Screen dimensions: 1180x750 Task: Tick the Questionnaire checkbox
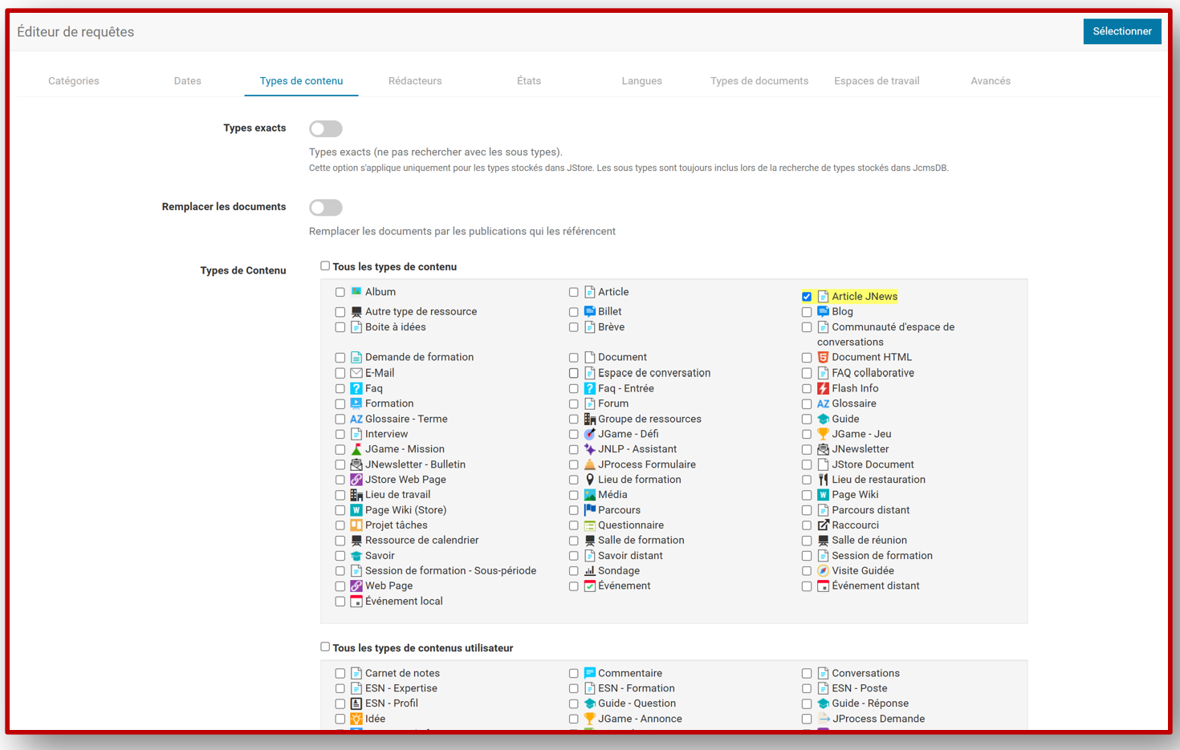click(574, 526)
